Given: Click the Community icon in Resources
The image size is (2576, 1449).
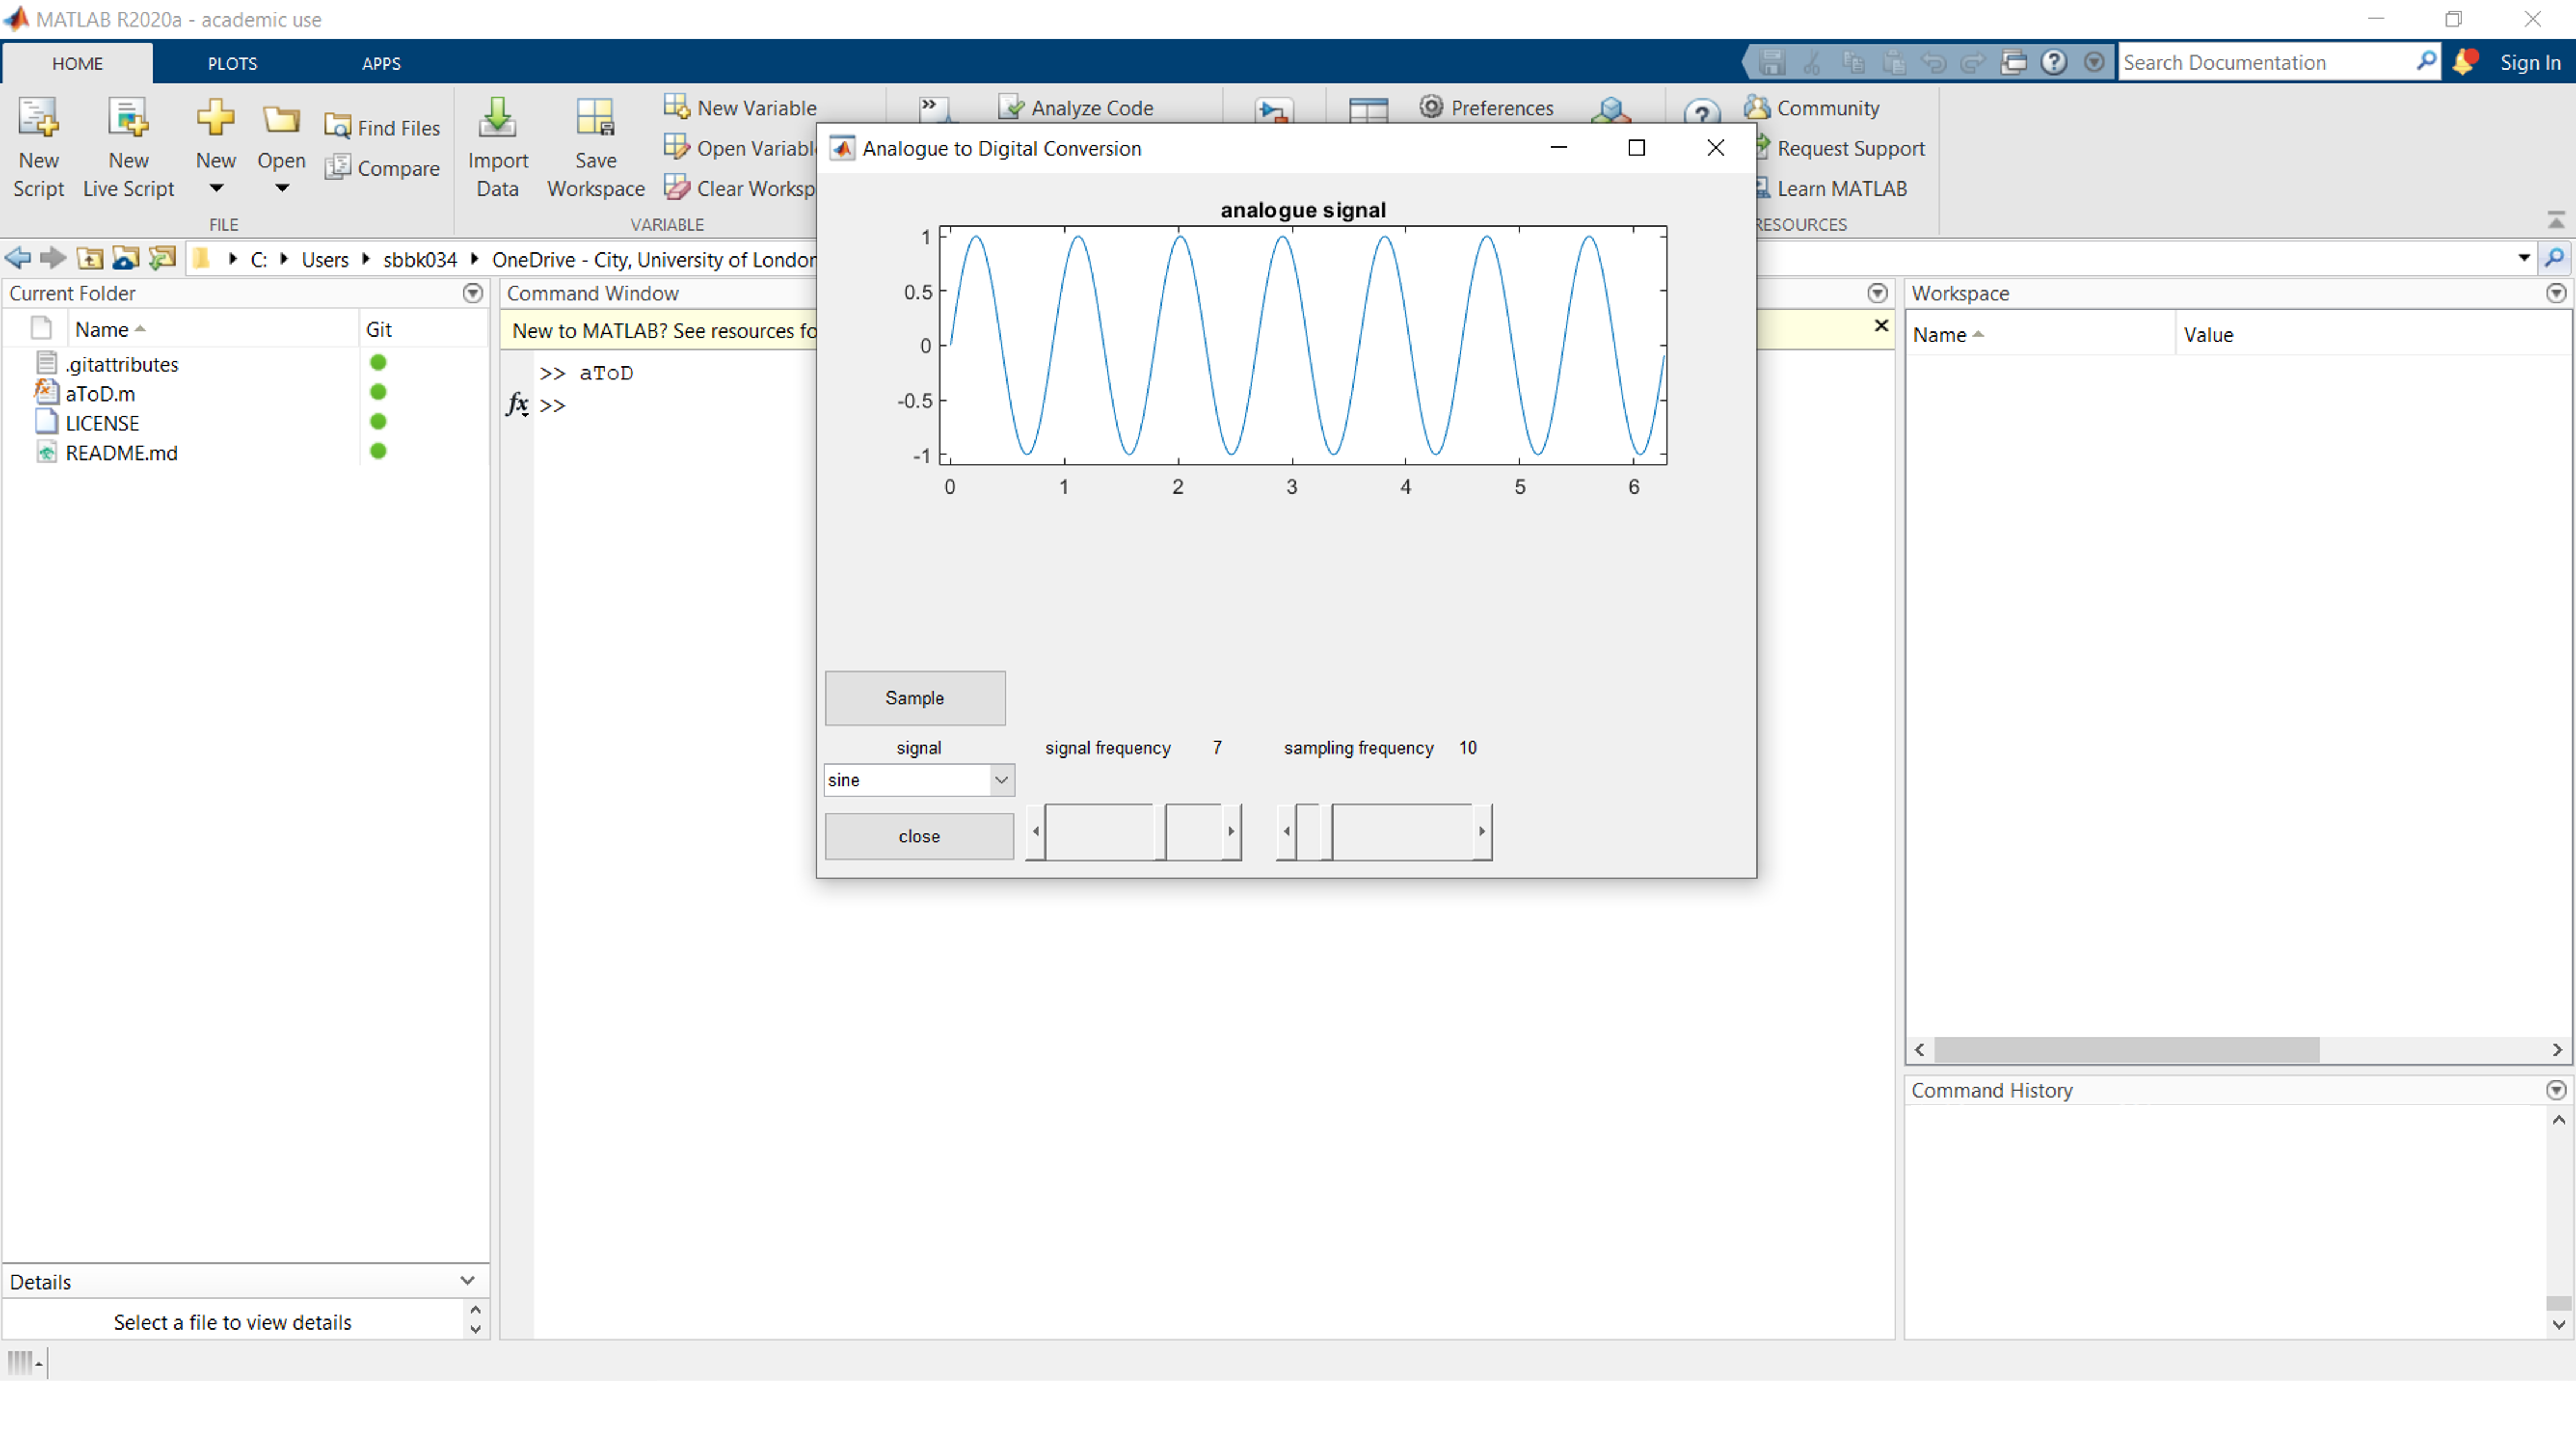Looking at the screenshot, I should (1757, 107).
